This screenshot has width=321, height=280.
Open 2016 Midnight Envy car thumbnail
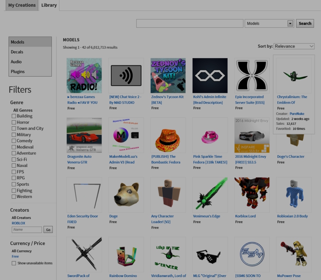(252, 135)
